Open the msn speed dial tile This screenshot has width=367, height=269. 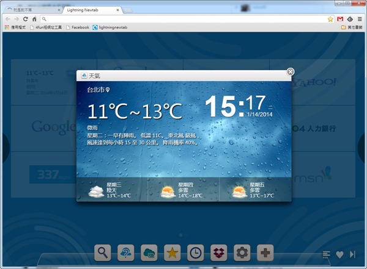click(323, 174)
